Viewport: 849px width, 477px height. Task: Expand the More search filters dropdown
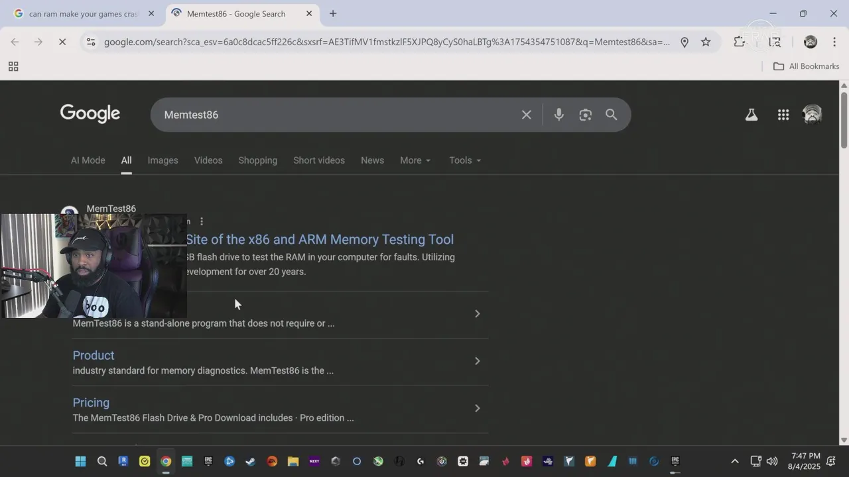[x=415, y=160]
